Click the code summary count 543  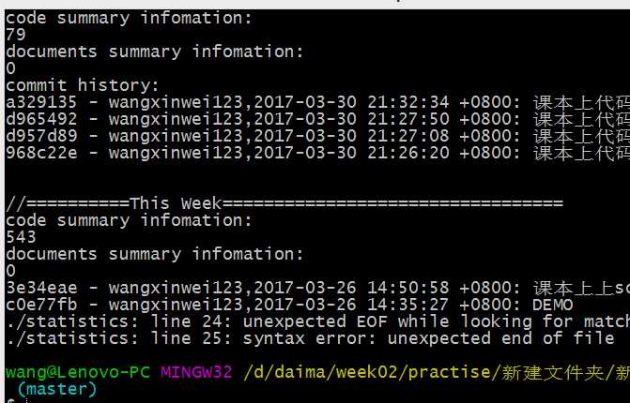[x=21, y=237]
